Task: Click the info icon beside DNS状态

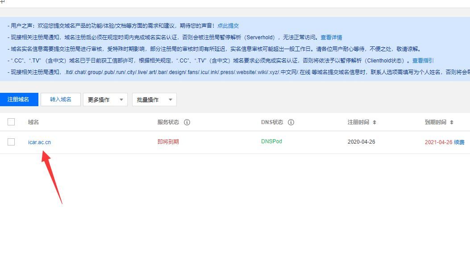Action: point(291,122)
